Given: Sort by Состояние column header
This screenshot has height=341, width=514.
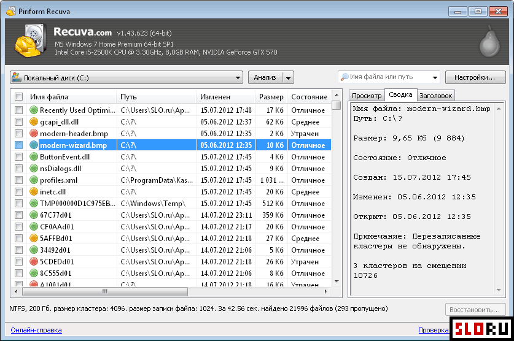Looking at the screenshot, I should click(x=309, y=97).
